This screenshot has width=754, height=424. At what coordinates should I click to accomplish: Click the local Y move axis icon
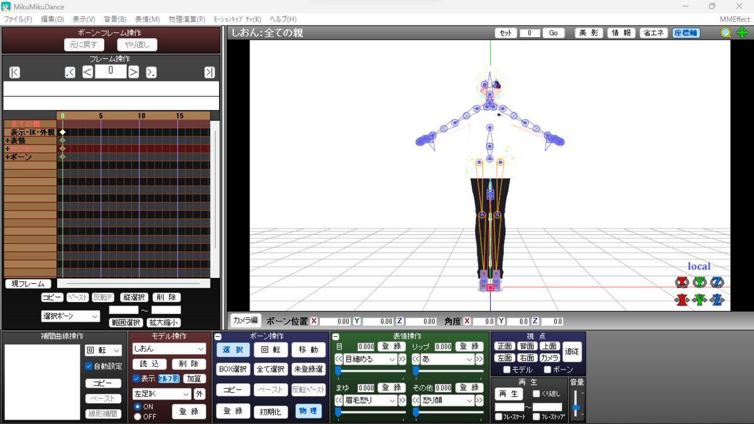tap(699, 300)
